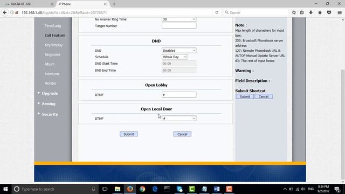Open the Open Local Door DTMF dropdown
Image resolution: width=345 pixels, height=194 pixels.
click(x=179, y=119)
